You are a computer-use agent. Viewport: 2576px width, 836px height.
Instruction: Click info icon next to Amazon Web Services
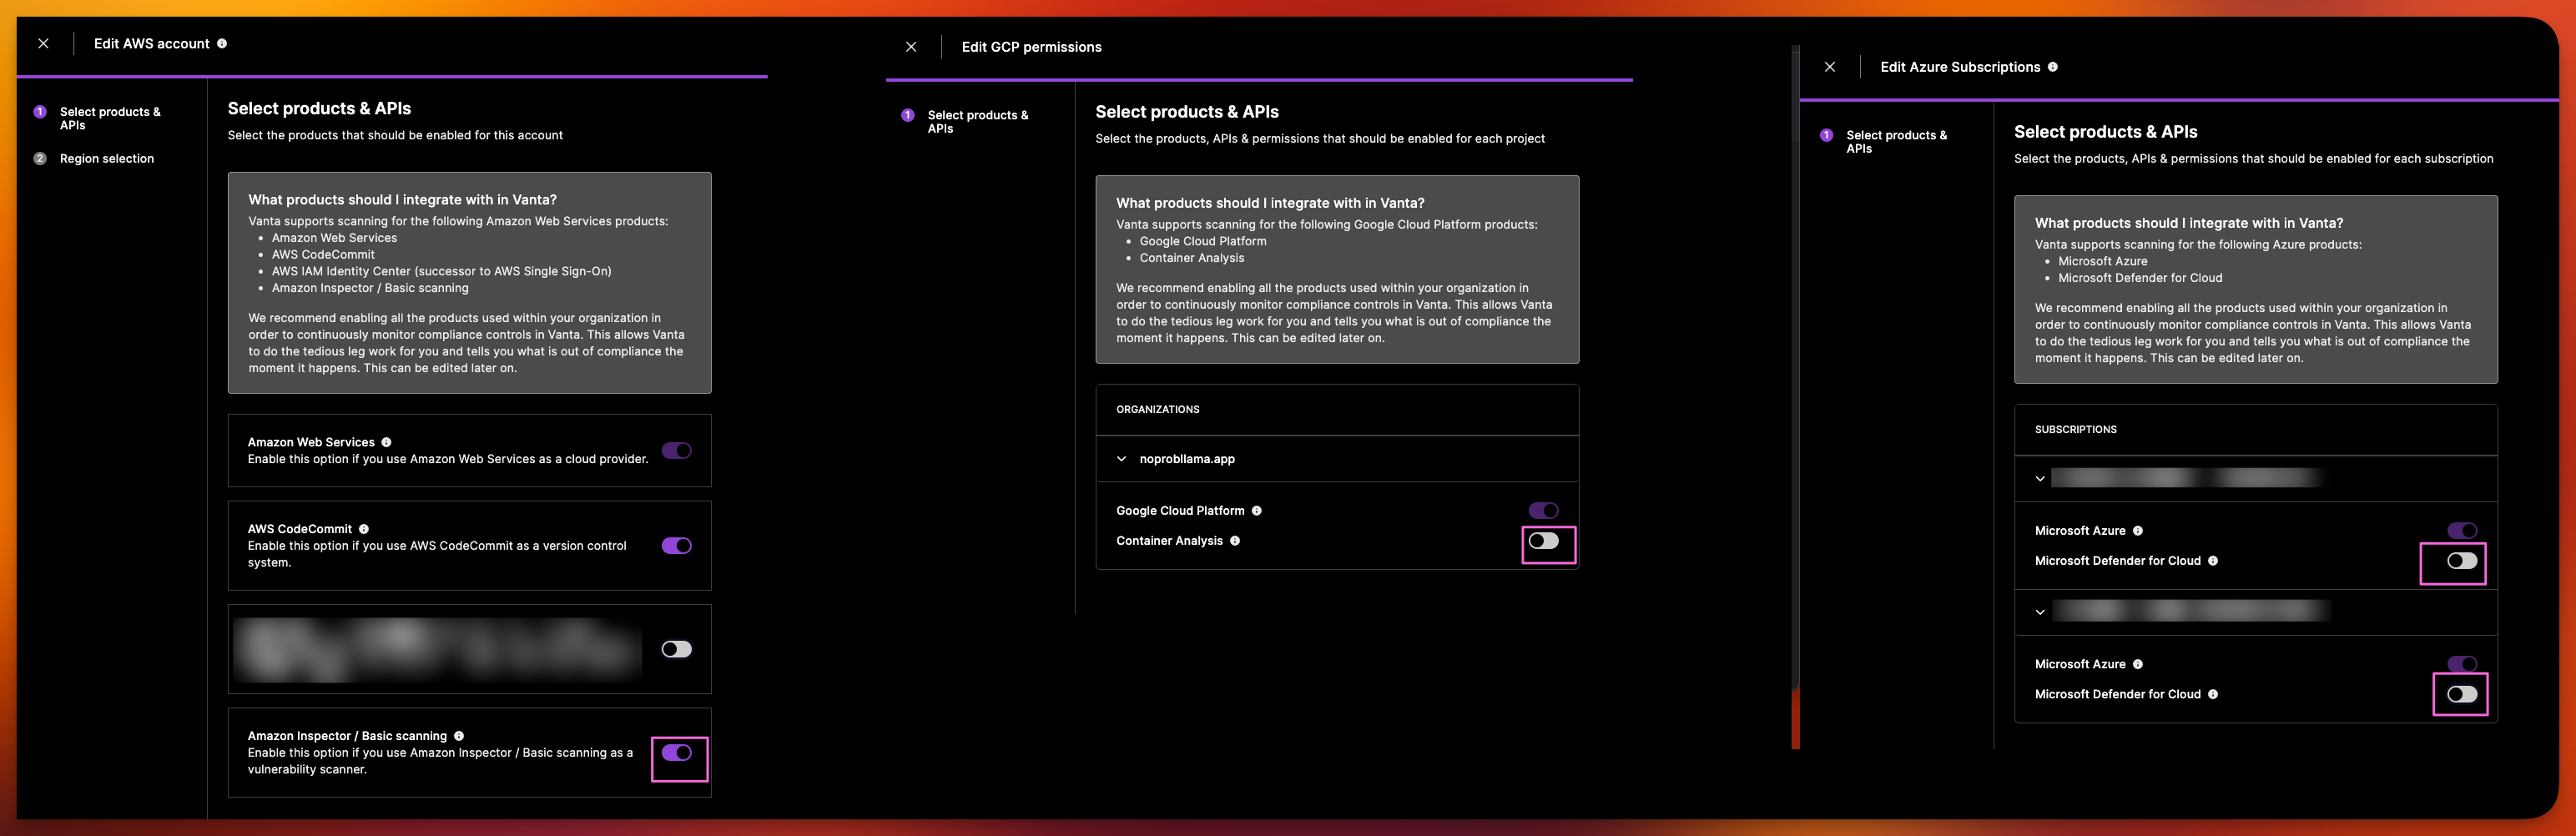coord(386,442)
